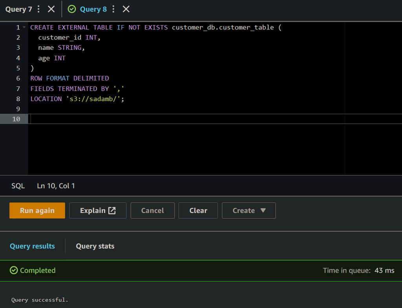
Task: Click the Cancel button
Action: click(152, 211)
